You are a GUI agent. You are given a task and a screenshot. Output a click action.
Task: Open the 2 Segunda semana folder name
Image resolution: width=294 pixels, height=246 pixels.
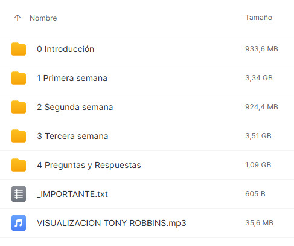click(x=75, y=107)
